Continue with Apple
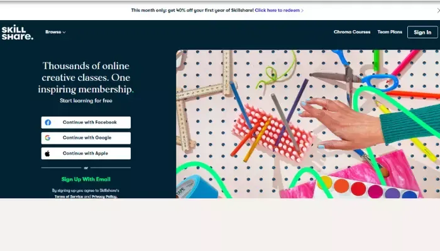 [x=86, y=154]
